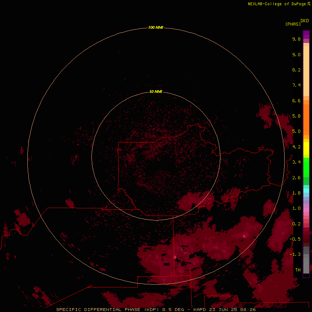Image resolution: width=312 pixels, height=312 pixels.
Task: Click the bright green segment of color bar
Action: (306, 167)
